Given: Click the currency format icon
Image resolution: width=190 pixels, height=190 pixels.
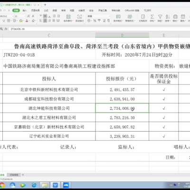Looking at the screenshot, I should 89,20.
